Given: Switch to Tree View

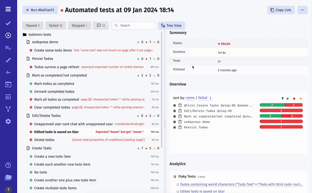Looking at the screenshot, I should click(171, 25).
